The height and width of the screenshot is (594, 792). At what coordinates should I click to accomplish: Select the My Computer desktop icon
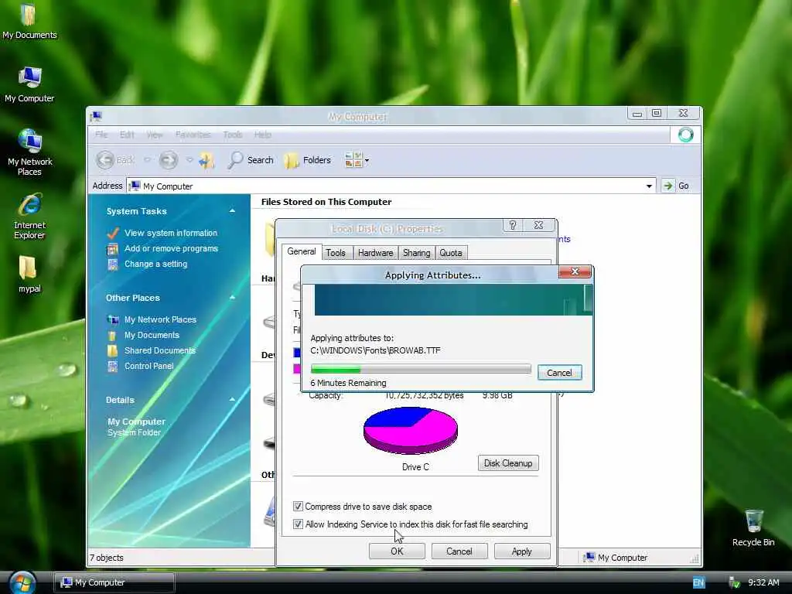coord(29,84)
